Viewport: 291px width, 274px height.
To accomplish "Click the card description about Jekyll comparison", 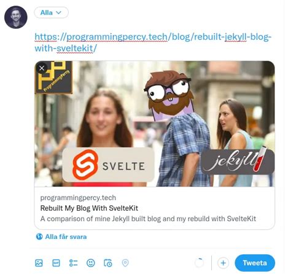I will click(148, 219).
